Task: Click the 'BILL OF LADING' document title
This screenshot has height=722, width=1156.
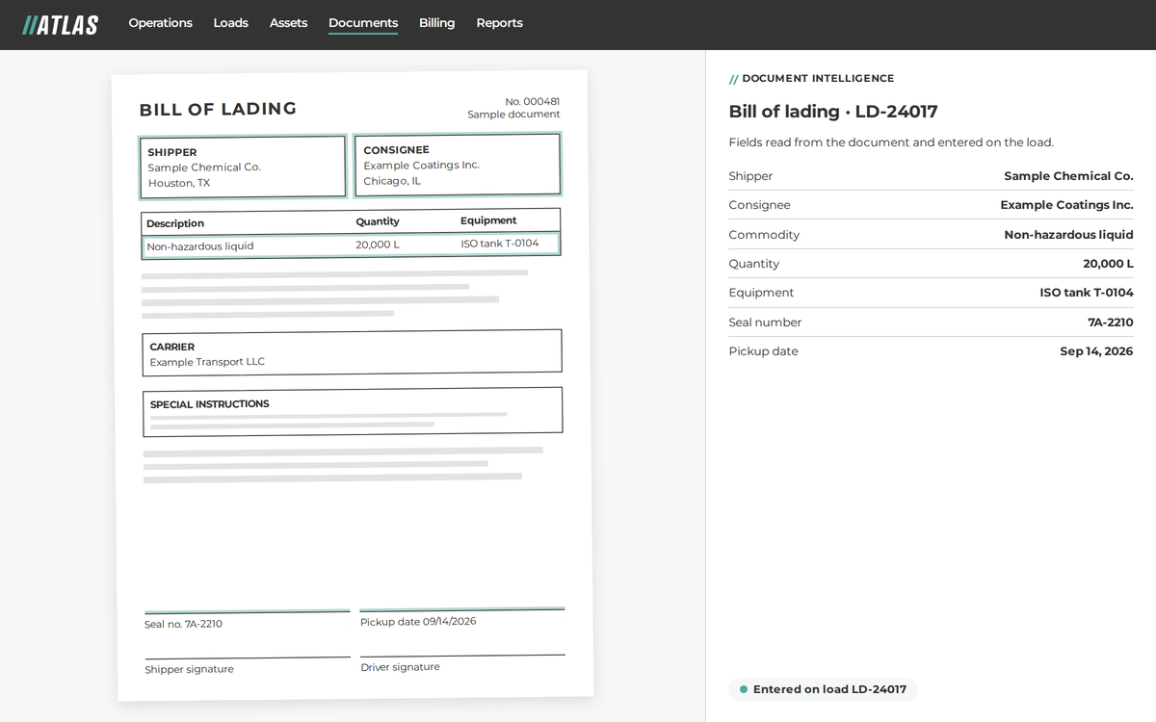Action: click(218, 109)
